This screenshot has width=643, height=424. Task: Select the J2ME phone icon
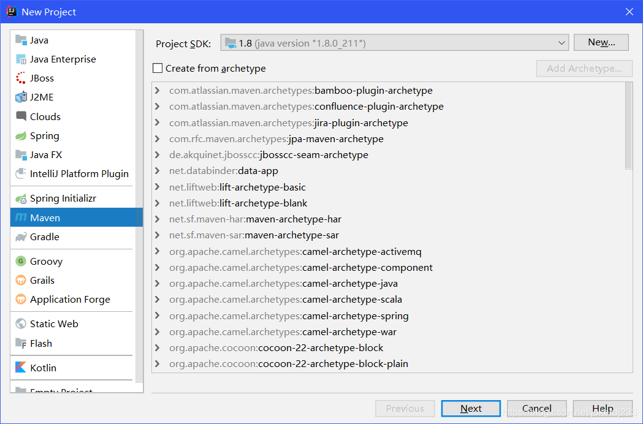(21, 97)
